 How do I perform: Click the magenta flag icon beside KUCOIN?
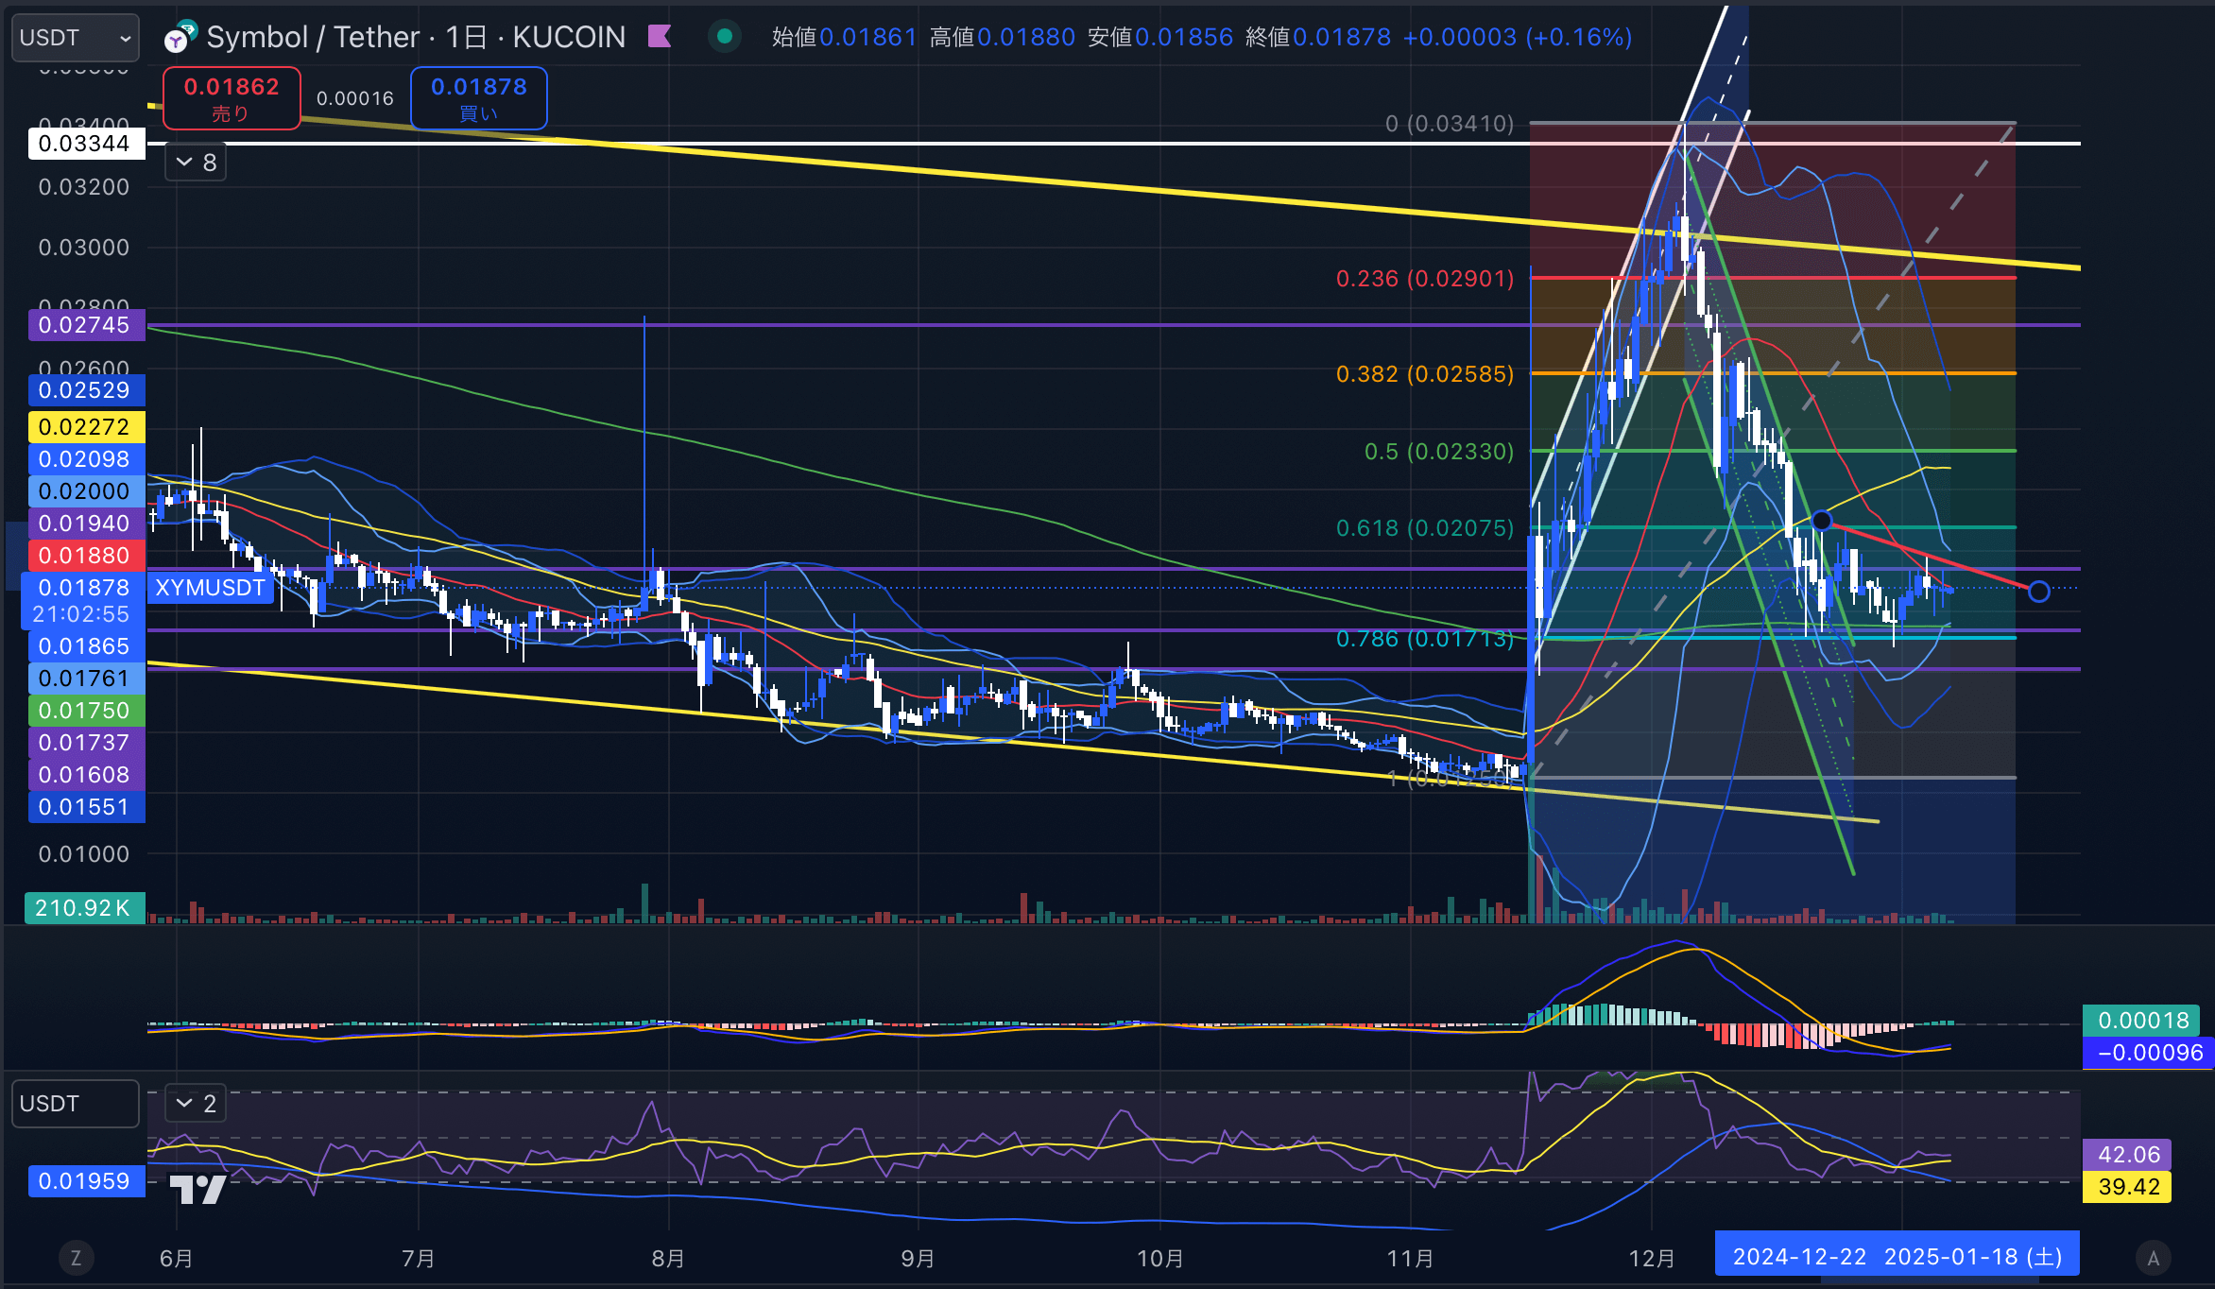click(660, 37)
